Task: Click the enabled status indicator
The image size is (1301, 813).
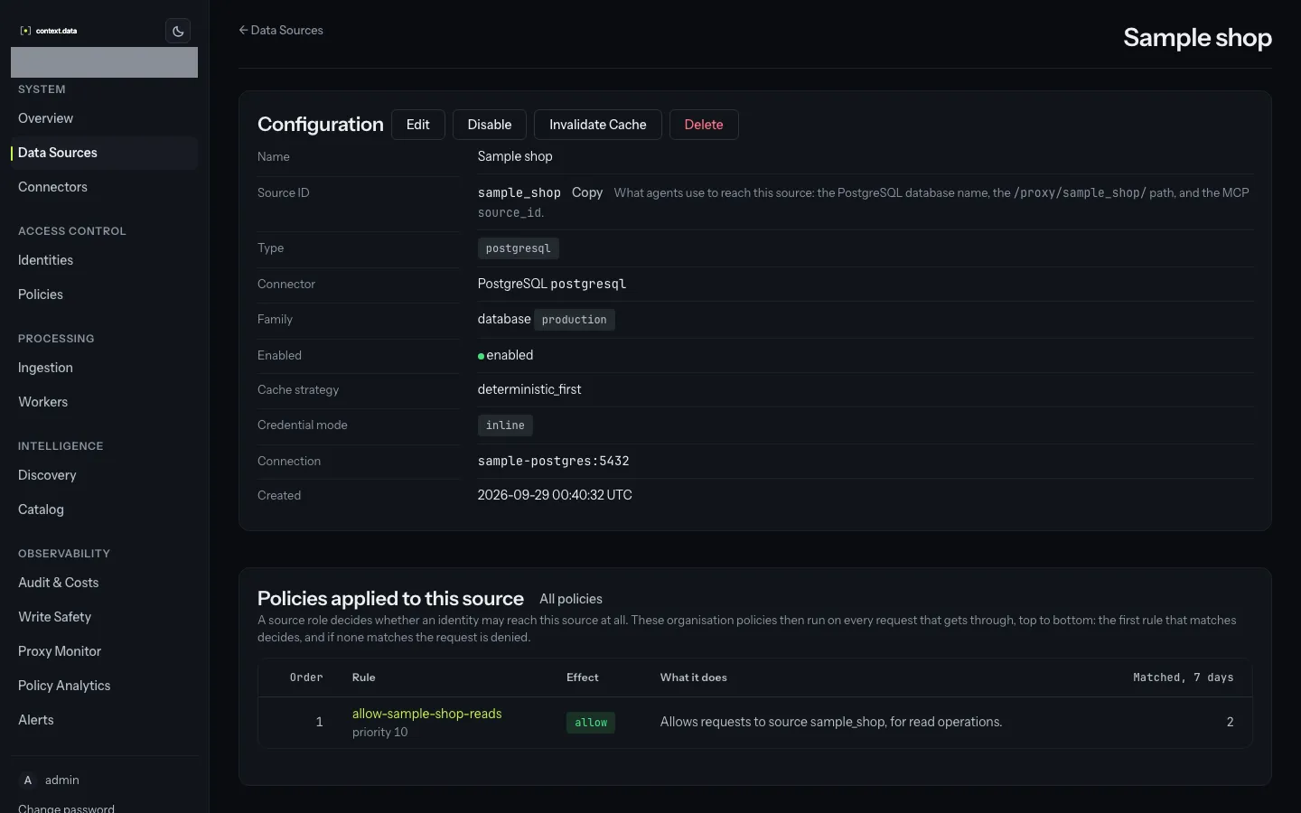Action: tap(506, 355)
